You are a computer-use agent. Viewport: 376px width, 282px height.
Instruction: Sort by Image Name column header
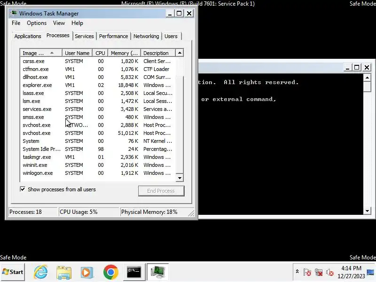pyautogui.click(x=41, y=53)
